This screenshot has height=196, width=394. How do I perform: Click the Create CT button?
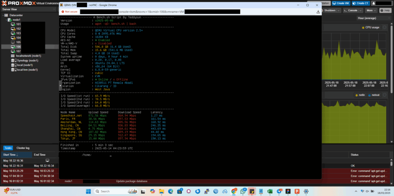click(361, 3)
